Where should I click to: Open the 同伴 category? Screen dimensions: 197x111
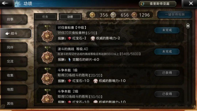point(14,47)
